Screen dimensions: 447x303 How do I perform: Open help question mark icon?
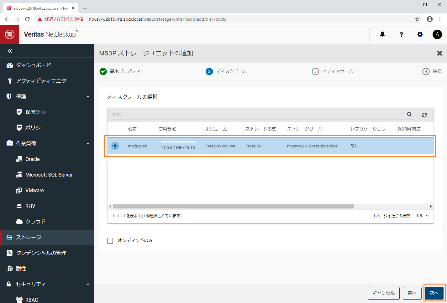[401, 34]
